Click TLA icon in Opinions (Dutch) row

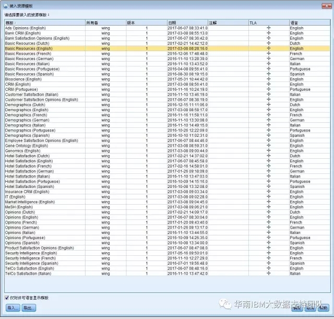coord(269,212)
